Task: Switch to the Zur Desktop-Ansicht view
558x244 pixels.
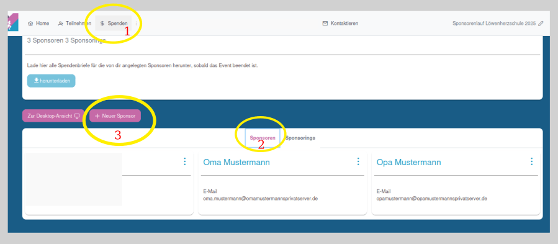Action: click(x=53, y=115)
